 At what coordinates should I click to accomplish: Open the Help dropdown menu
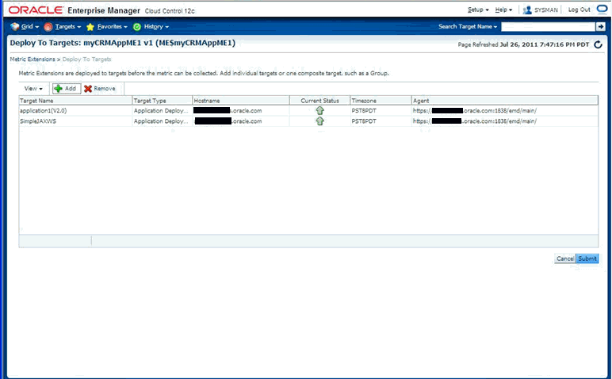pyautogui.click(x=503, y=10)
